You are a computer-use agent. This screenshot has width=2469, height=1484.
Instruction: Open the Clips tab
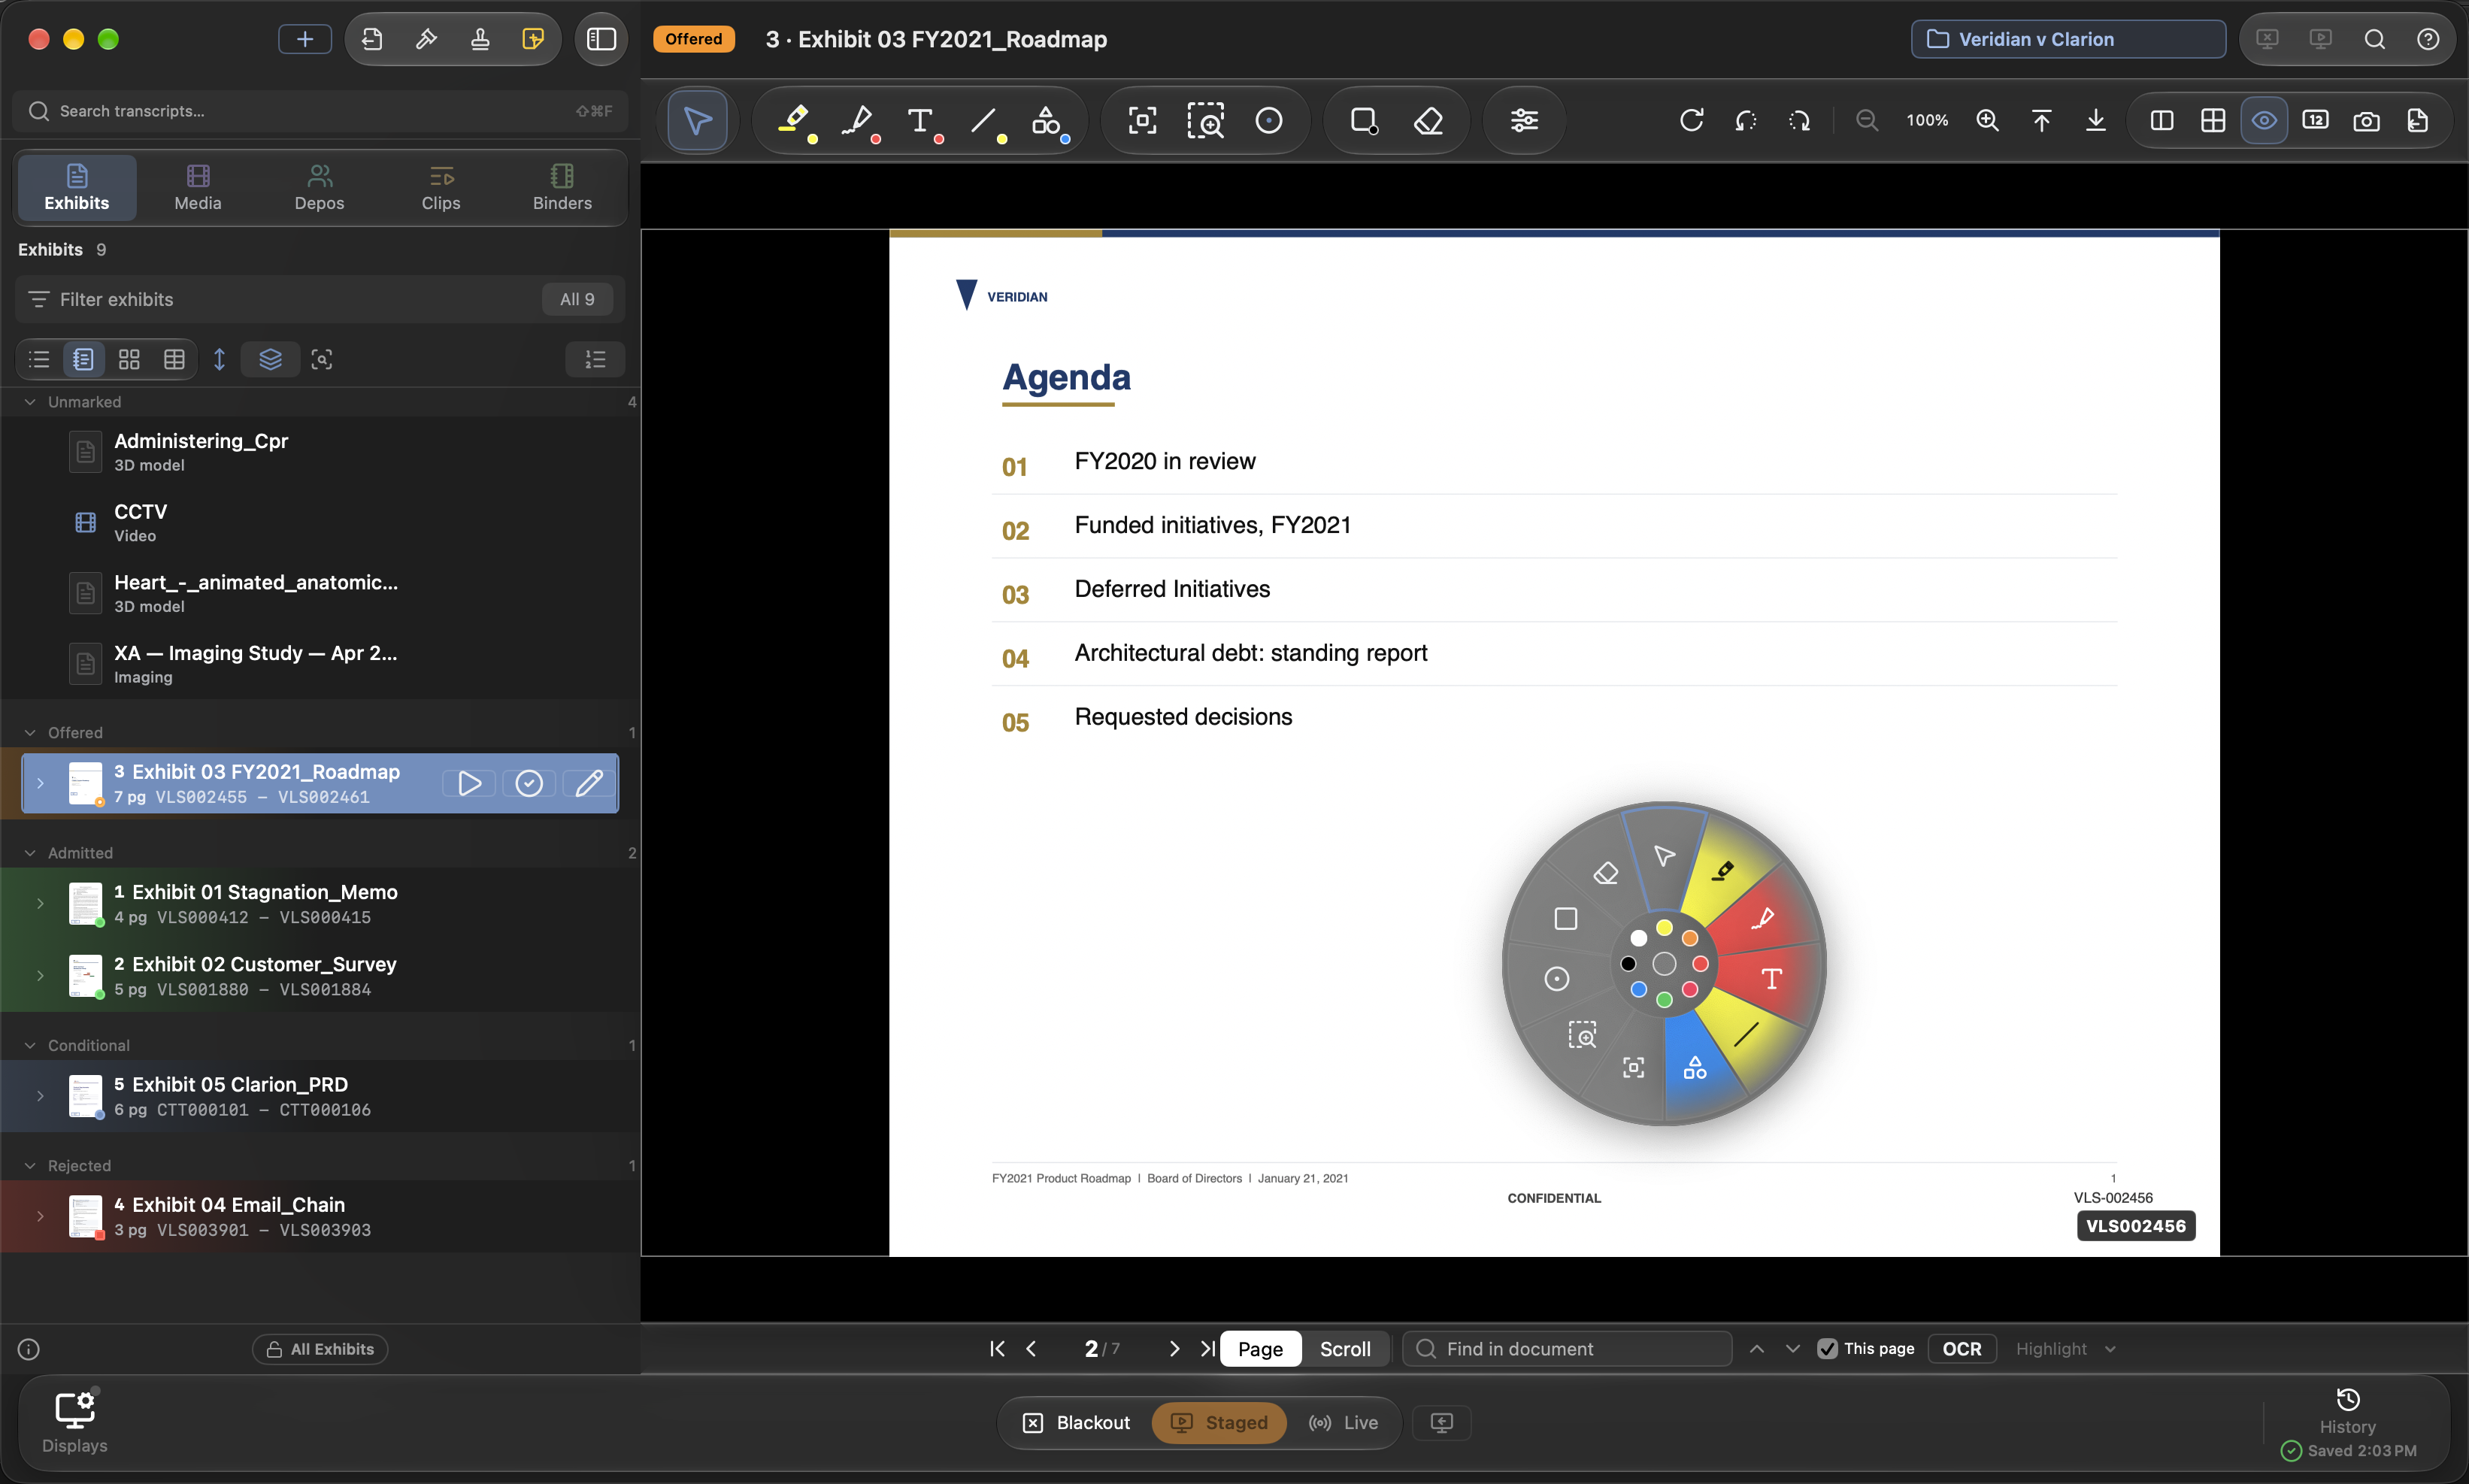tap(441, 187)
